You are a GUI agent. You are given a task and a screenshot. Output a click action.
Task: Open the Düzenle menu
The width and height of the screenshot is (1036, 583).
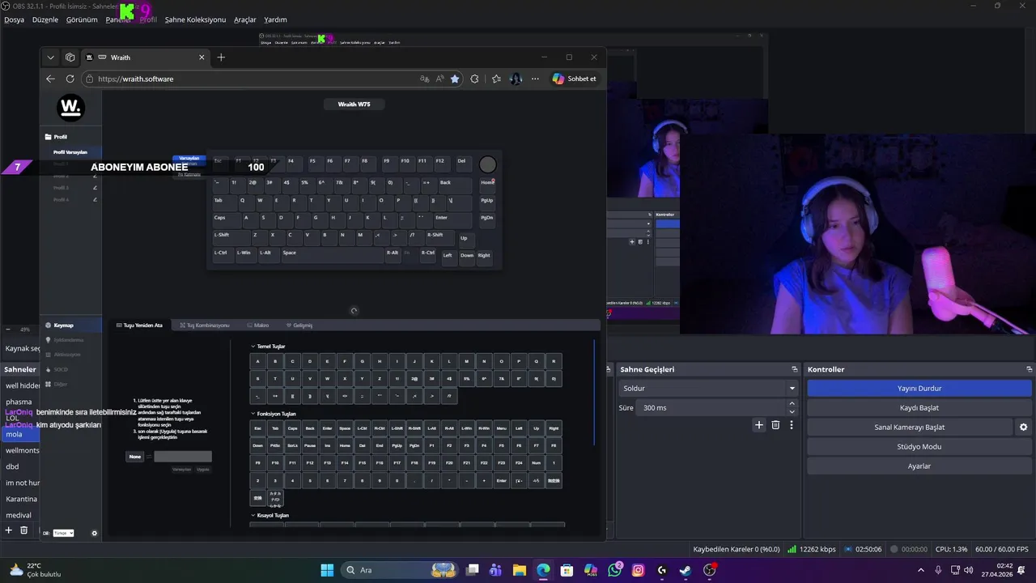pyautogui.click(x=45, y=19)
